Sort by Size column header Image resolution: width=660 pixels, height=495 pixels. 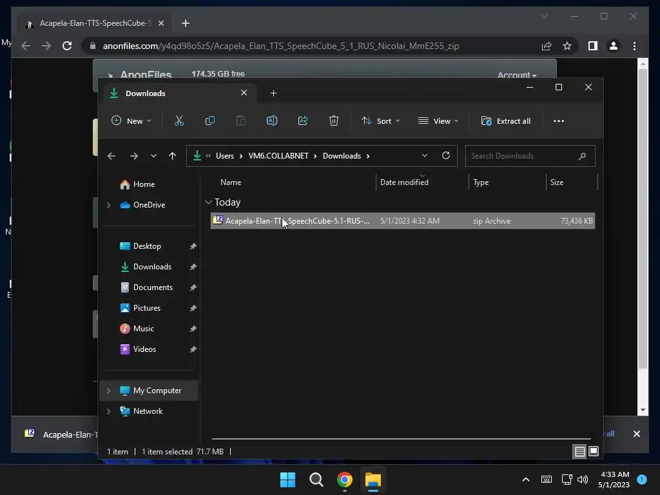pos(572,182)
